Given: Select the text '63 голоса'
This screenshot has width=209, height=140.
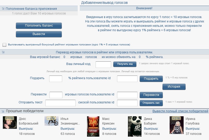Looking at the screenshot, I should click(68, 134).
